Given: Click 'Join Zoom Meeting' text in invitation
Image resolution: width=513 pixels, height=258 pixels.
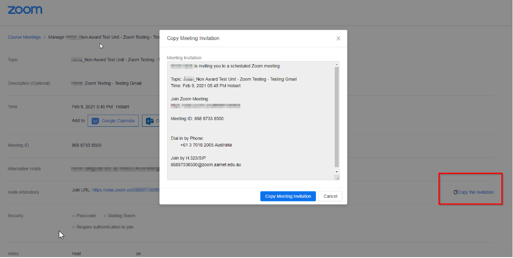Looking at the screenshot, I should [x=189, y=99].
